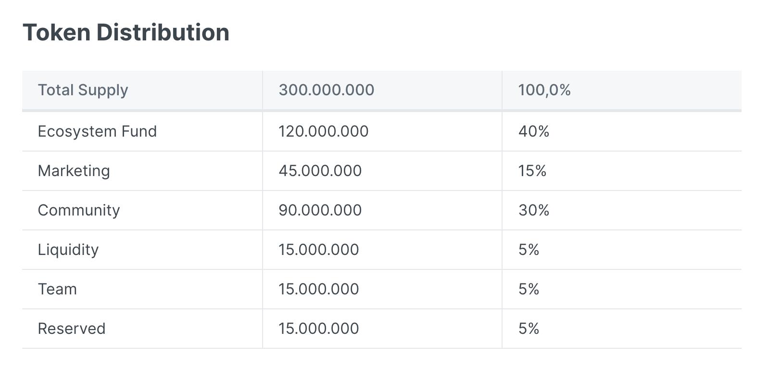Click the Ecosystem Fund row label
Image resolution: width=781 pixels, height=381 pixels.
[x=97, y=131]
